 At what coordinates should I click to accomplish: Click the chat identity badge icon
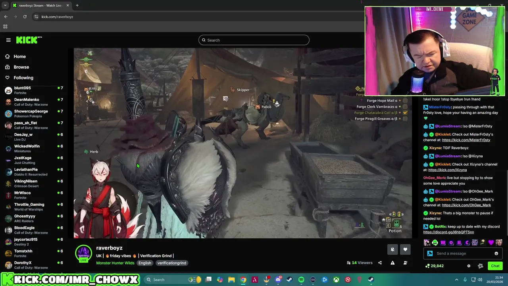430,253
